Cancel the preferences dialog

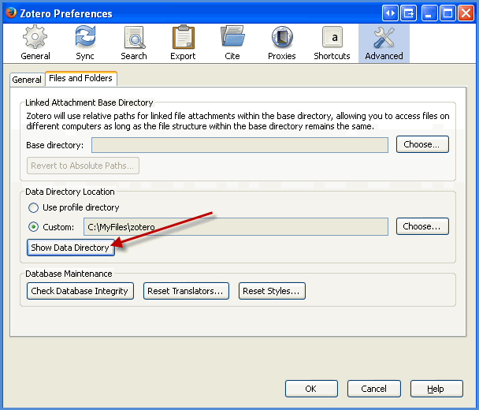click(374, 389)
